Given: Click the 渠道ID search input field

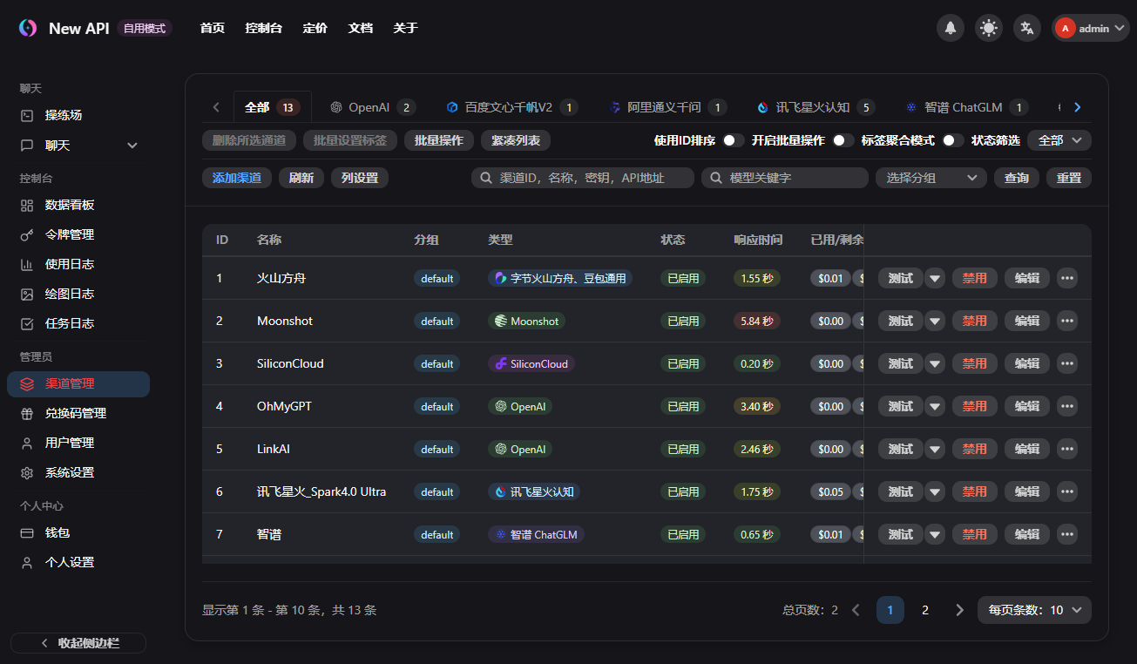Looking at the screenshot, I should (582, 177).
